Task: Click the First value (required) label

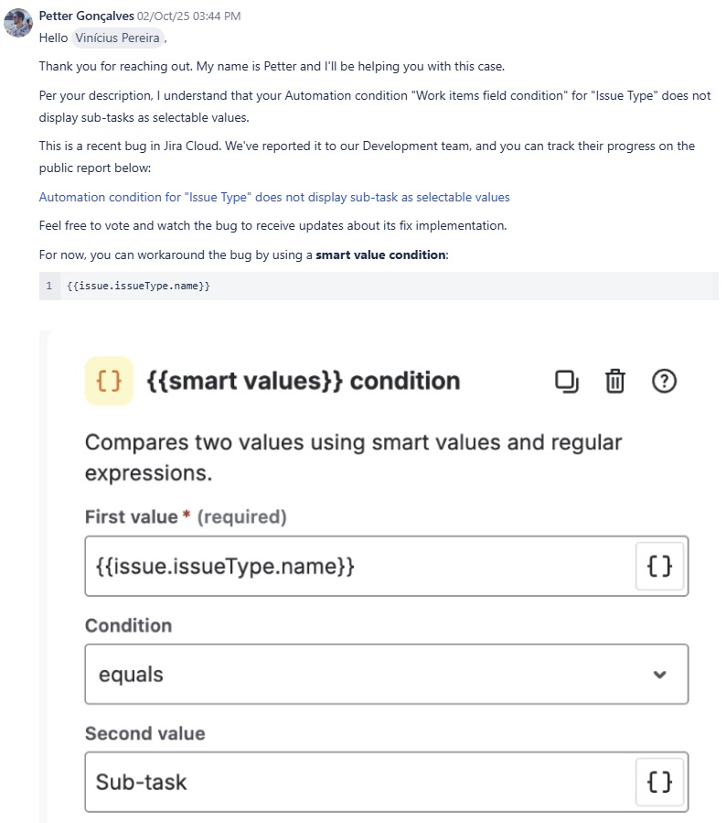Action: (x=186, y=517)
